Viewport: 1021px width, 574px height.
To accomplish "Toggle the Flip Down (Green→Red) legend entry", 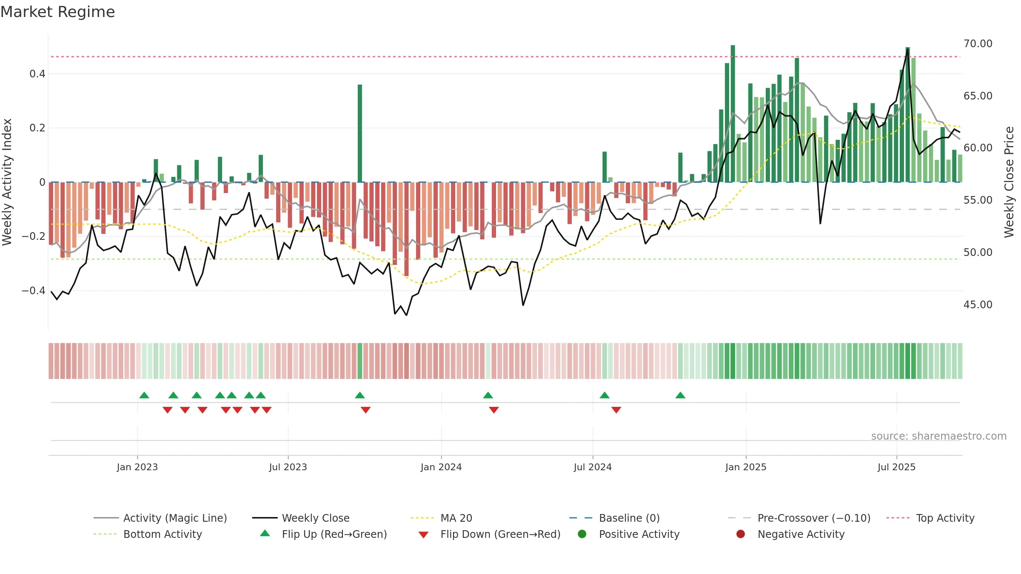I will (x=489, y=534).
